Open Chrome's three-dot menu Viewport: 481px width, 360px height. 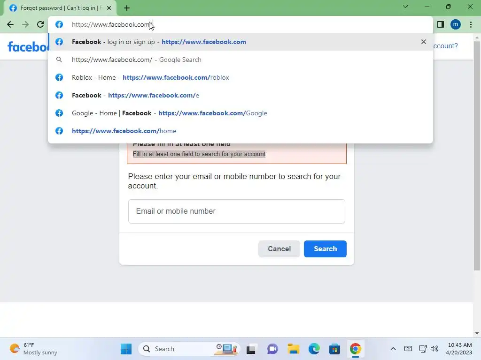[471, 24]
